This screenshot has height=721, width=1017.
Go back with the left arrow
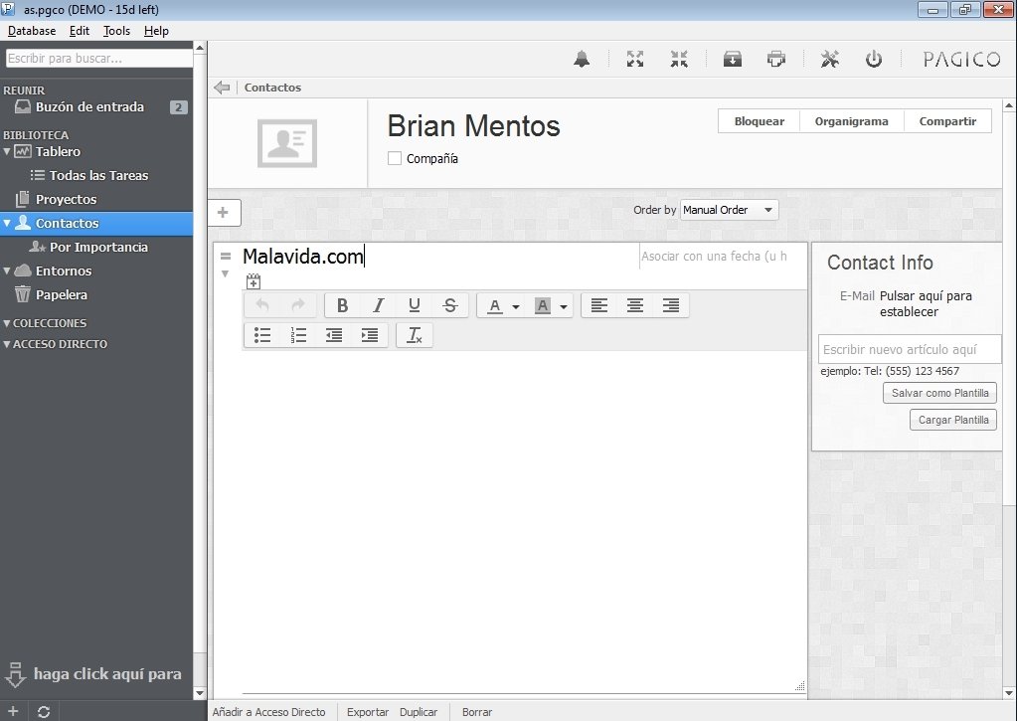[222, 88]
